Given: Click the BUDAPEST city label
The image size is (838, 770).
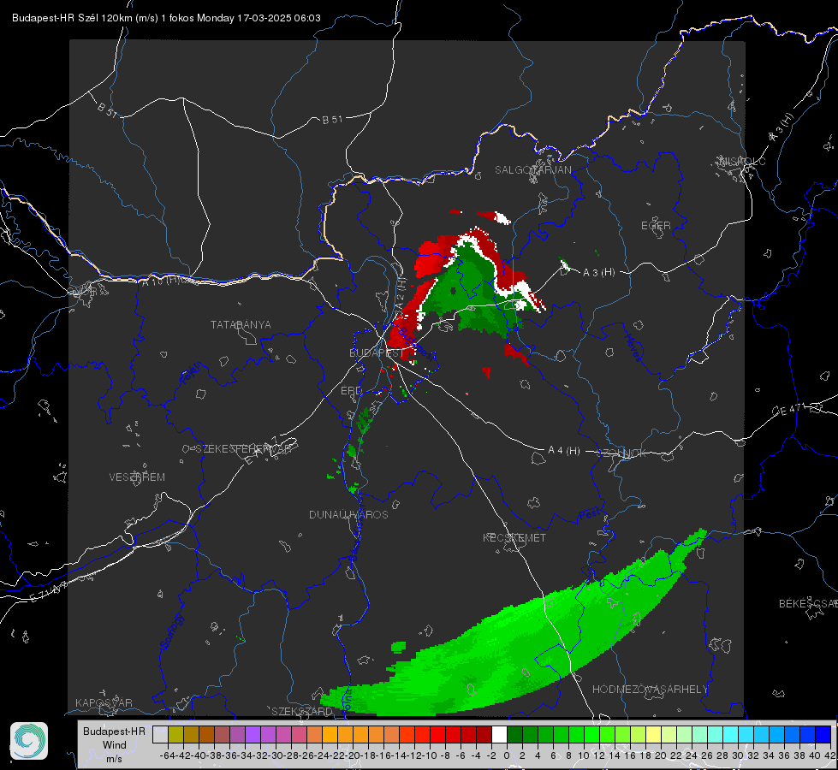Looking at the screenshot, I should coord(377,352).
